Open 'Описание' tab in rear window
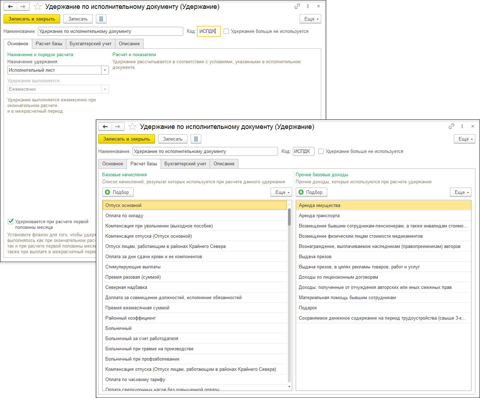The width and height of the screenshot is (480, 398). tap(129, 44)
